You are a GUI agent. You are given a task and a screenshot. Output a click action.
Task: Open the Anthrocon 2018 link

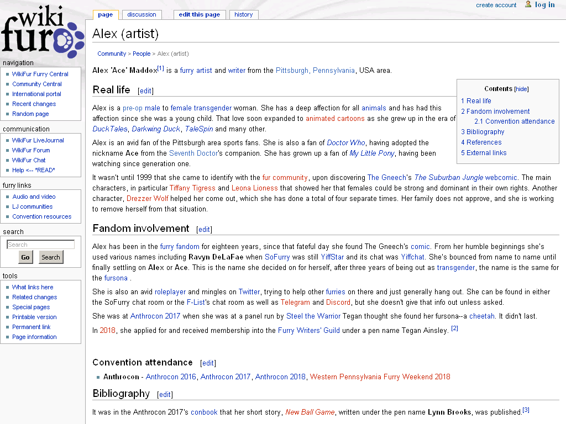(x=280, y=377)
